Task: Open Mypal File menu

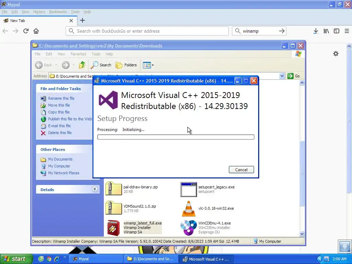Action: pyautogui.click(x=4, y=12)
